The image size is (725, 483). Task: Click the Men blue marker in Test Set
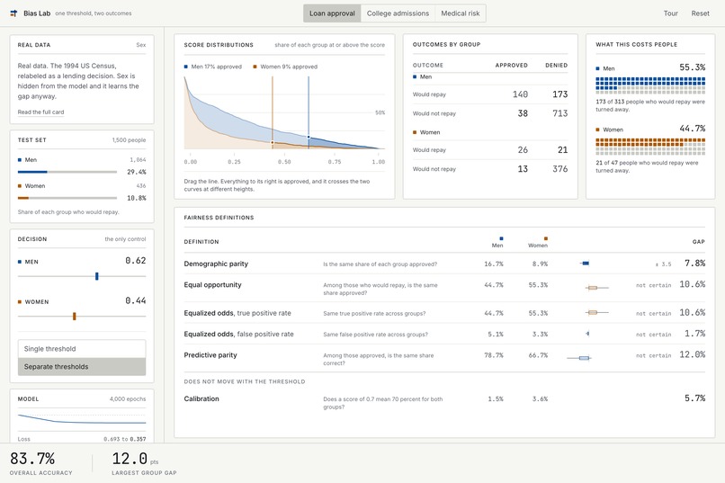pos(20,160)
